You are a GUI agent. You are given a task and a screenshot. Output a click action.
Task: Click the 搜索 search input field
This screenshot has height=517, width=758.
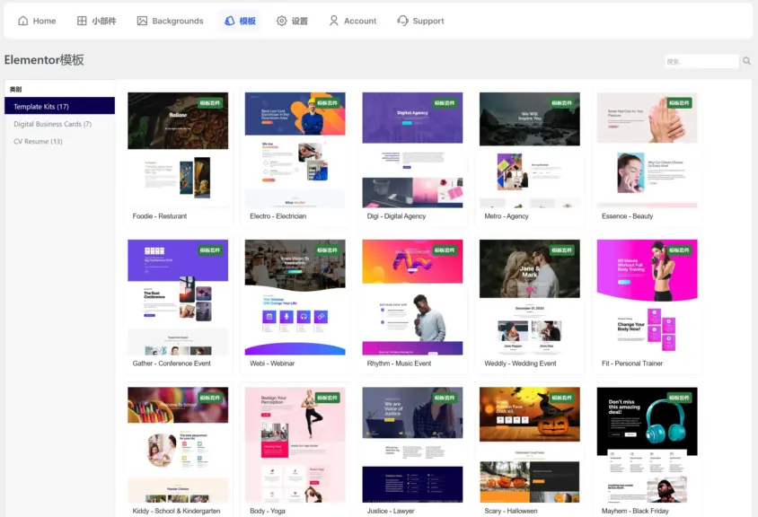coord(701,61)
